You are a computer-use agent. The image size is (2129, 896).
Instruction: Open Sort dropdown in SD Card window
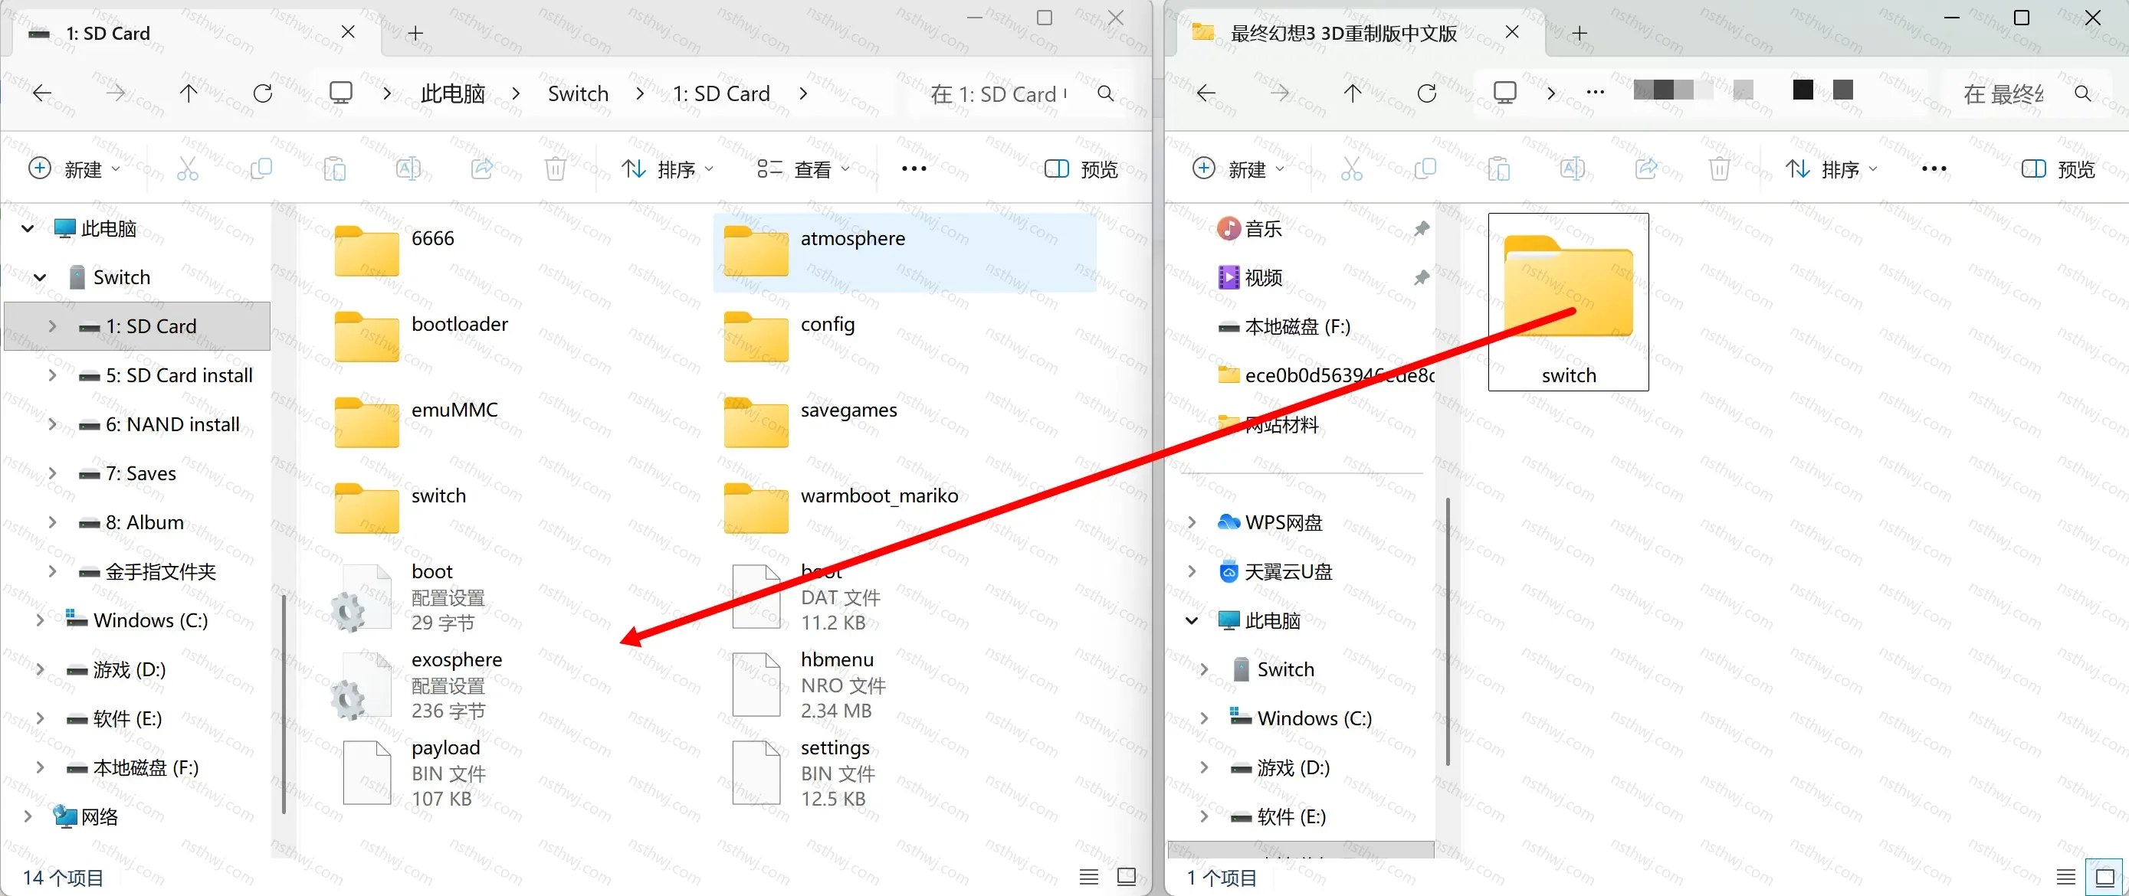coord(667,168)
